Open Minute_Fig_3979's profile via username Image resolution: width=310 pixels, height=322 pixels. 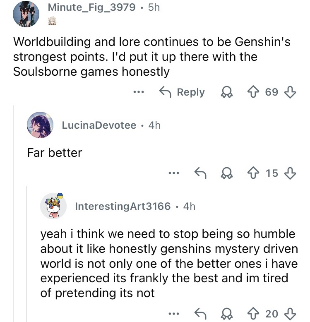tap(91, 7)
